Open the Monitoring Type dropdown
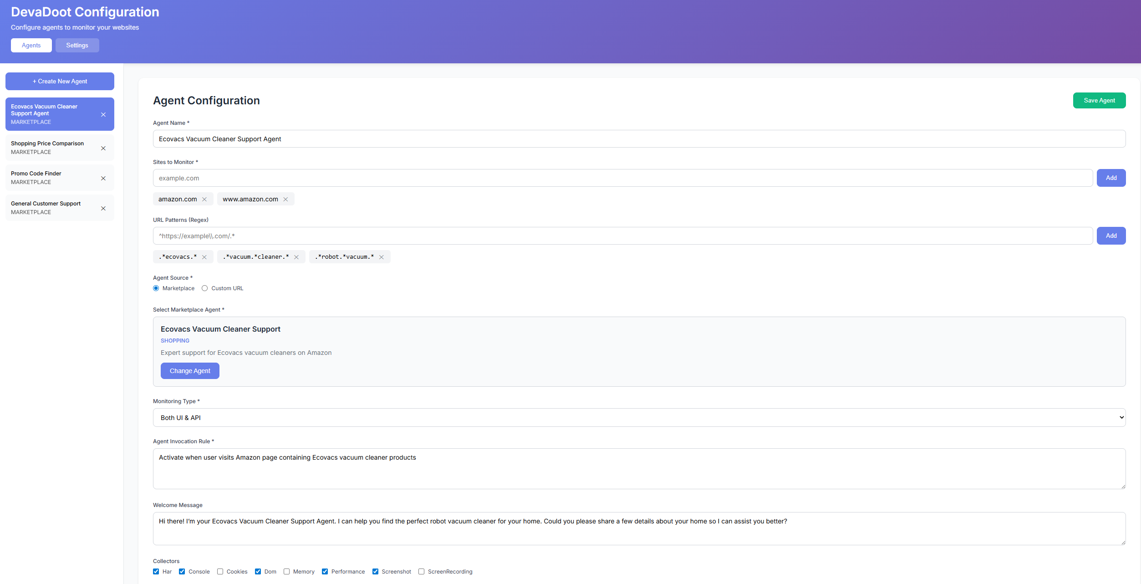The height and width of the screenshot is (584, 1141). tap(639, 418)
